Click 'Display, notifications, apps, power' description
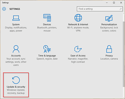The width and height of the screenshot is (125, 99). pos(16,29)
